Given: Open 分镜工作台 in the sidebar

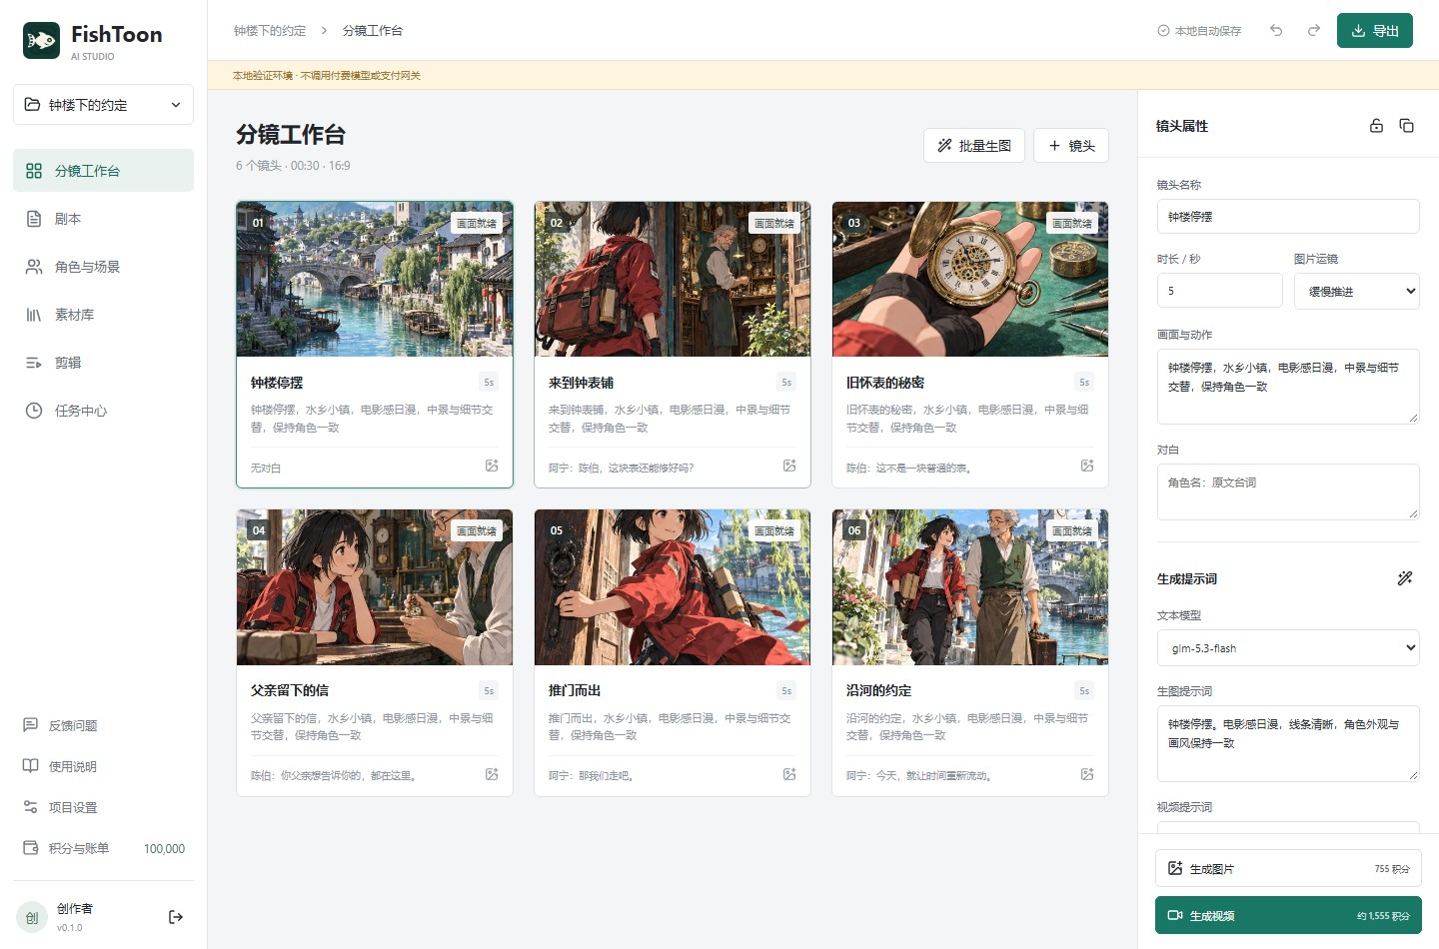Looking at the screenshot, I should point(103,171).
